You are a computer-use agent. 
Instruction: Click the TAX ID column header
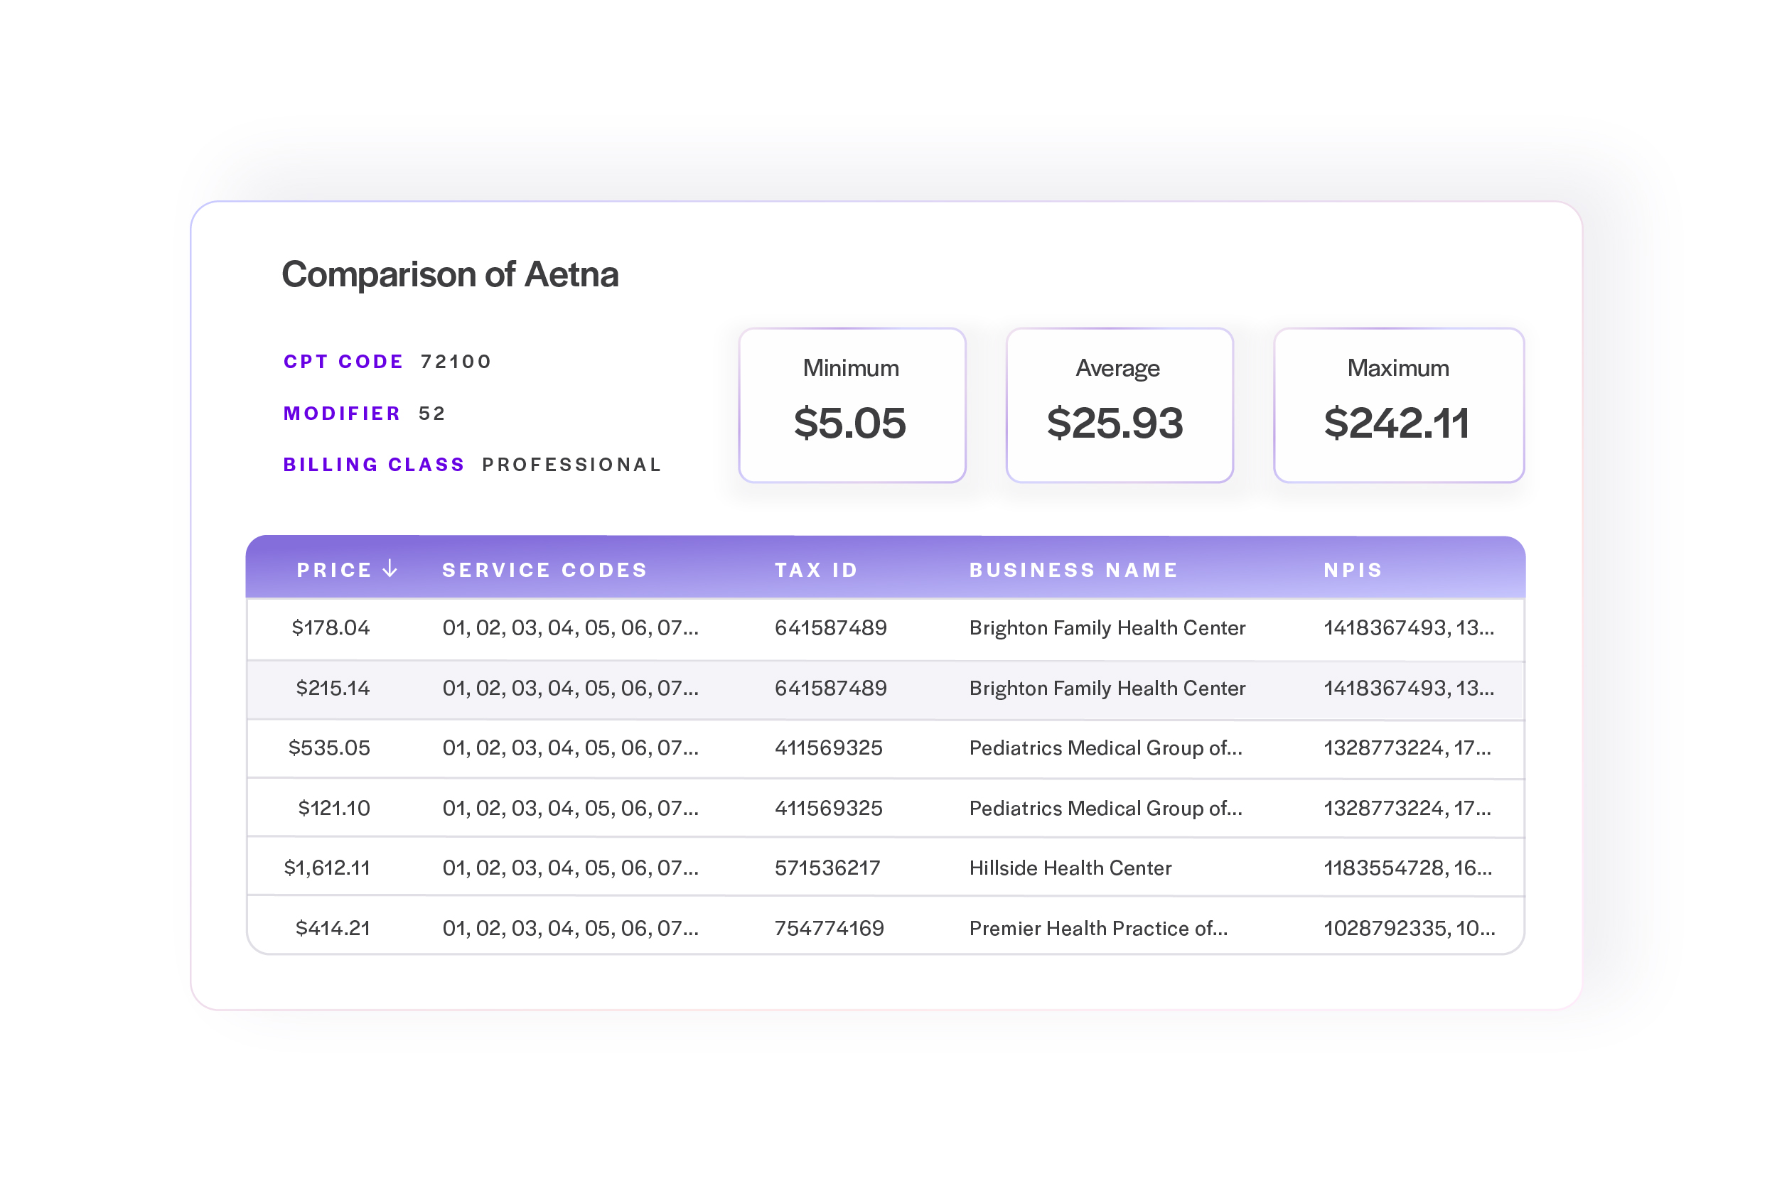tap(815, 570)
